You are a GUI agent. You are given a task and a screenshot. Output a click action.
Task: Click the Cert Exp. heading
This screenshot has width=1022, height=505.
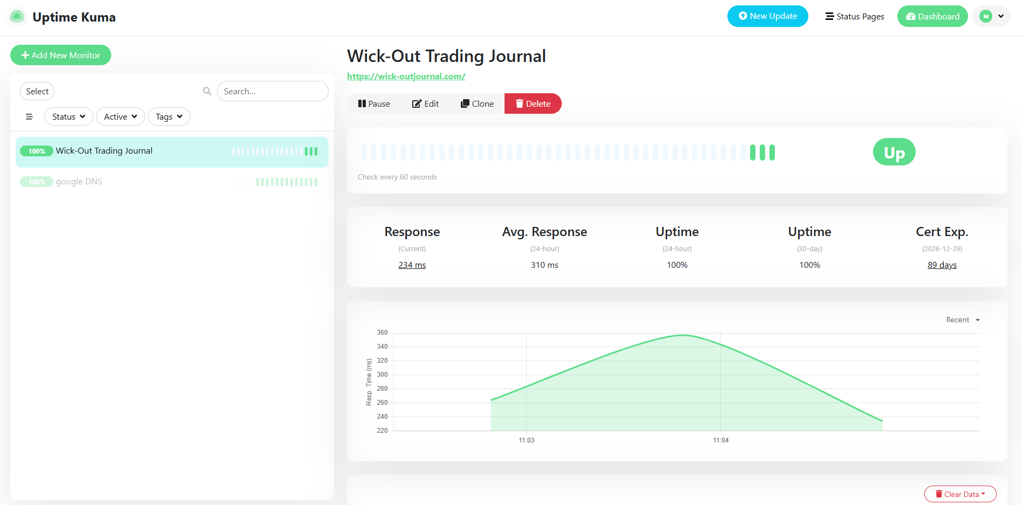pos(942,232)
